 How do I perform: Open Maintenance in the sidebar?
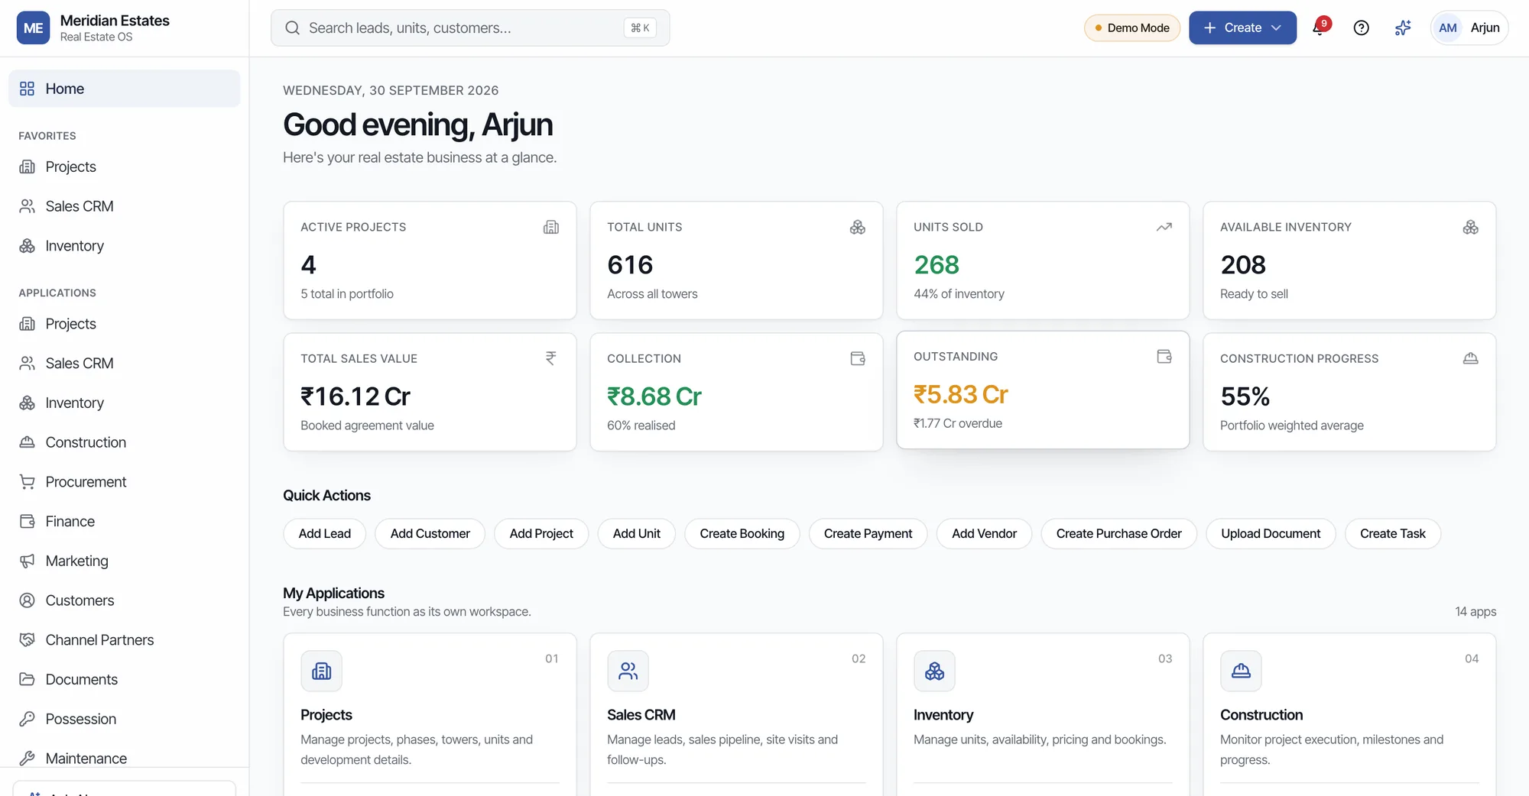pos(125,759)
